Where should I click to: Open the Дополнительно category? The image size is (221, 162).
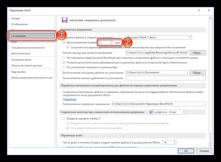coord(21,53)
